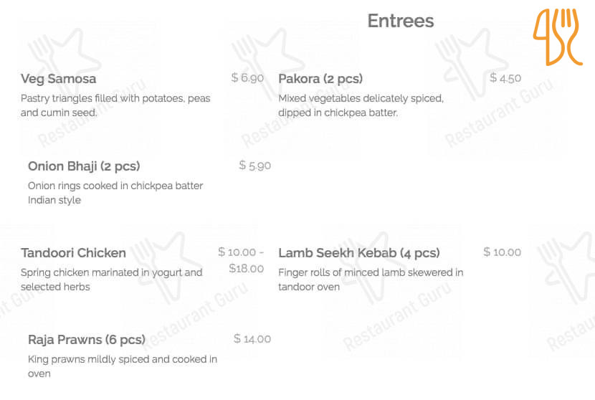Click the $6.90 Veg Samosa price

coord(247,78)
